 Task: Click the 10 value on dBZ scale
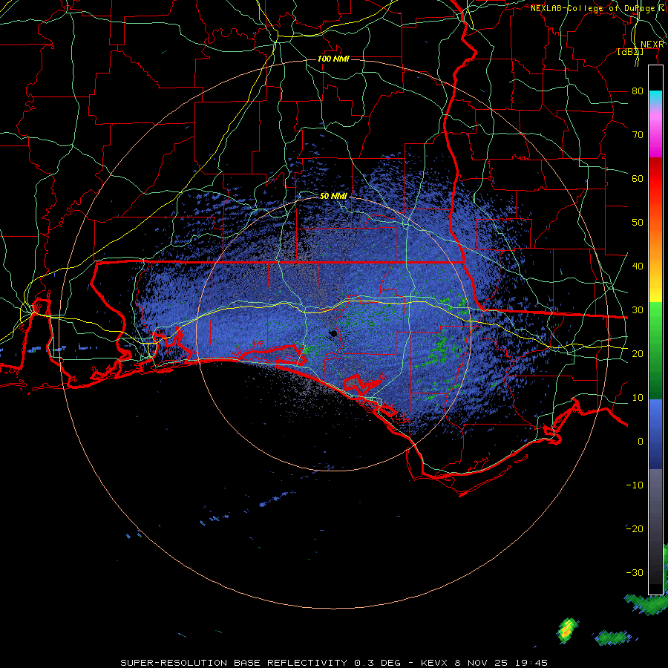[x=638, y=398]
